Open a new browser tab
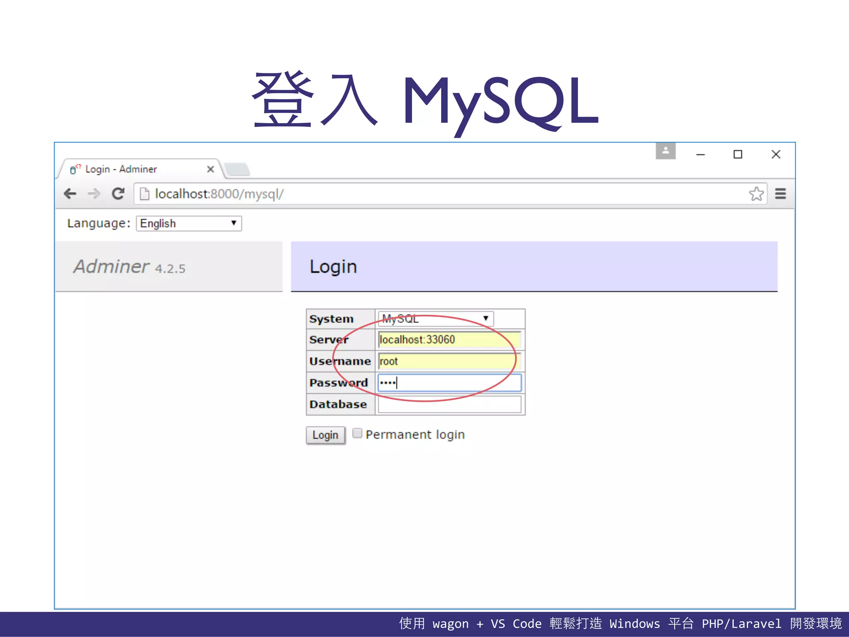 [x=237, y=169]
